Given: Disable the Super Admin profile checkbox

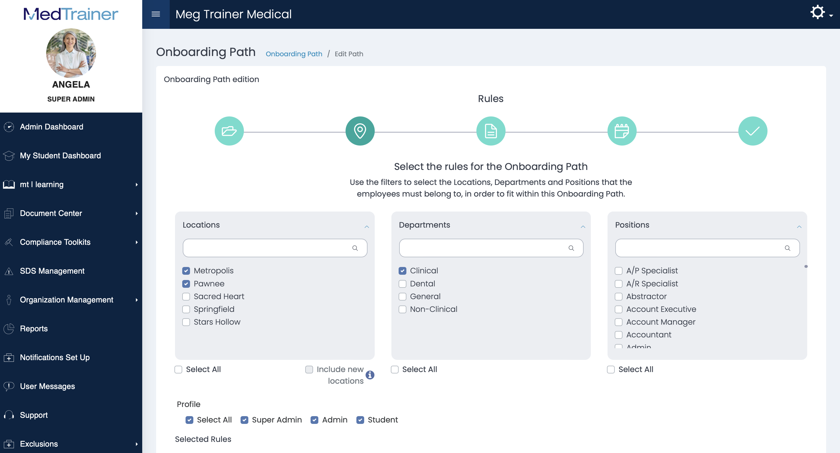Looking at the screenshot, I should pyautogui.click(x=244, y=420).
